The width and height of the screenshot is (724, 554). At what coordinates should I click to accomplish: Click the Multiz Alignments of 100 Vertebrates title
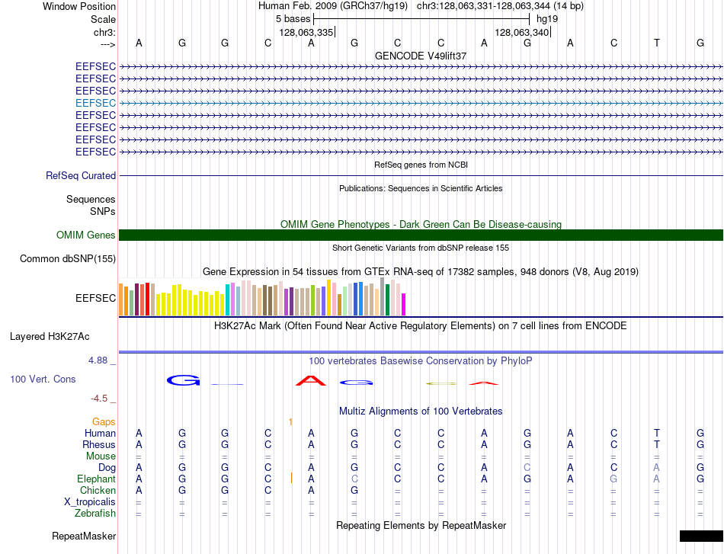point(421,411)
